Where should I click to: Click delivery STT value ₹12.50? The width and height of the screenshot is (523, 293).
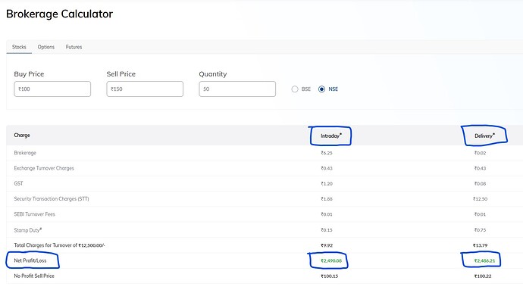(480, 199)
